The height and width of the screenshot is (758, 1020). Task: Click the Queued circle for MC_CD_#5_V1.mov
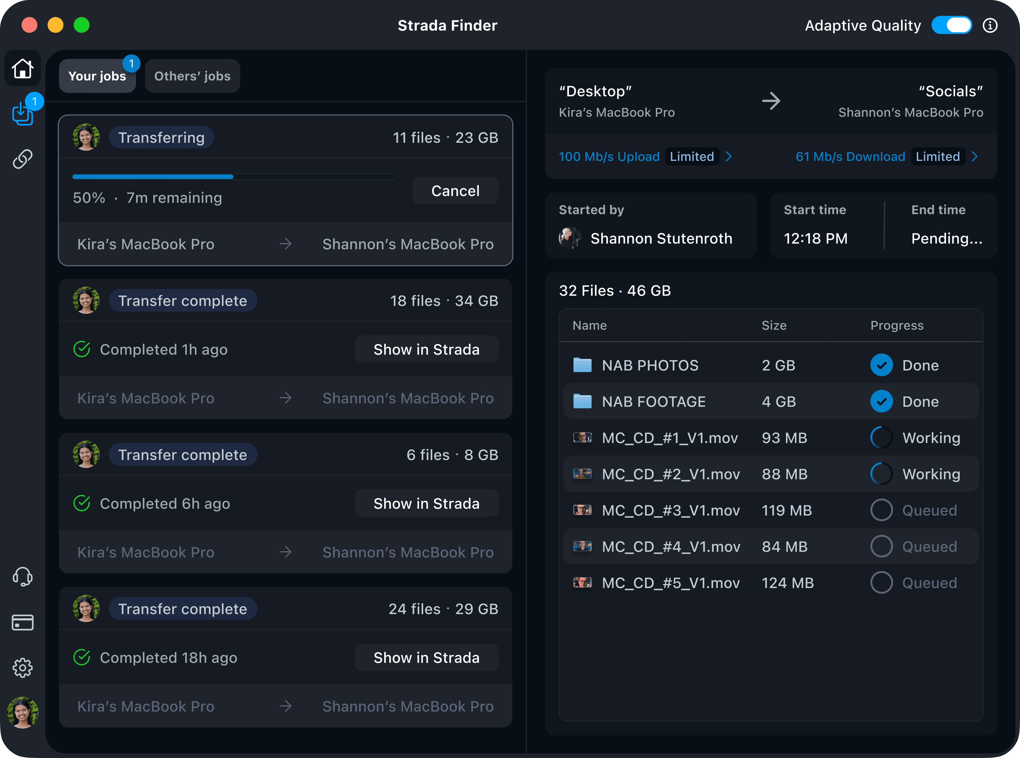[x=881, y=583]
